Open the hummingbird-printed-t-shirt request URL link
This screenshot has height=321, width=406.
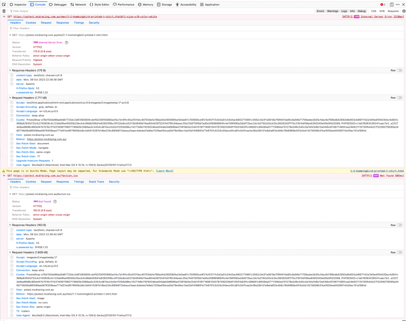click(85, 17)
